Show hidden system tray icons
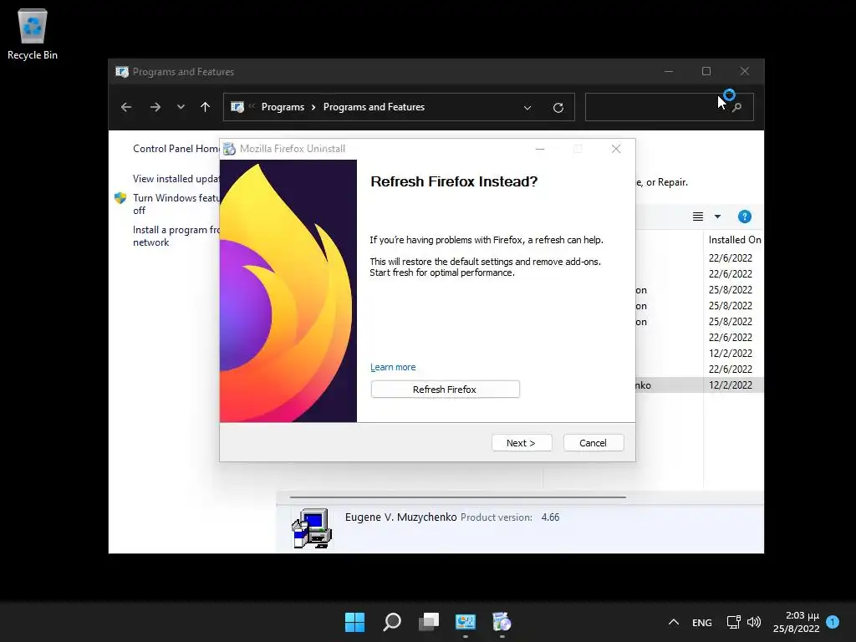 pos(674,622)
